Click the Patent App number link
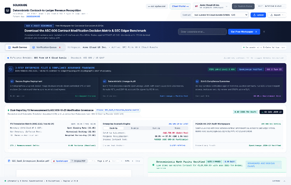This screenshot has height=185, width=291. point(33,17)
